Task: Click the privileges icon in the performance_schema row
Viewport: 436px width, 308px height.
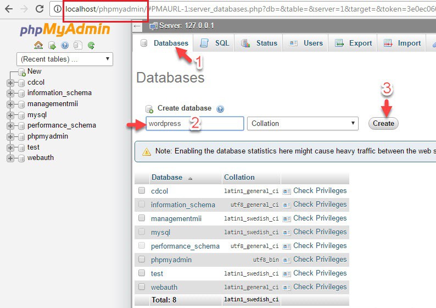Action: [287, 246]
